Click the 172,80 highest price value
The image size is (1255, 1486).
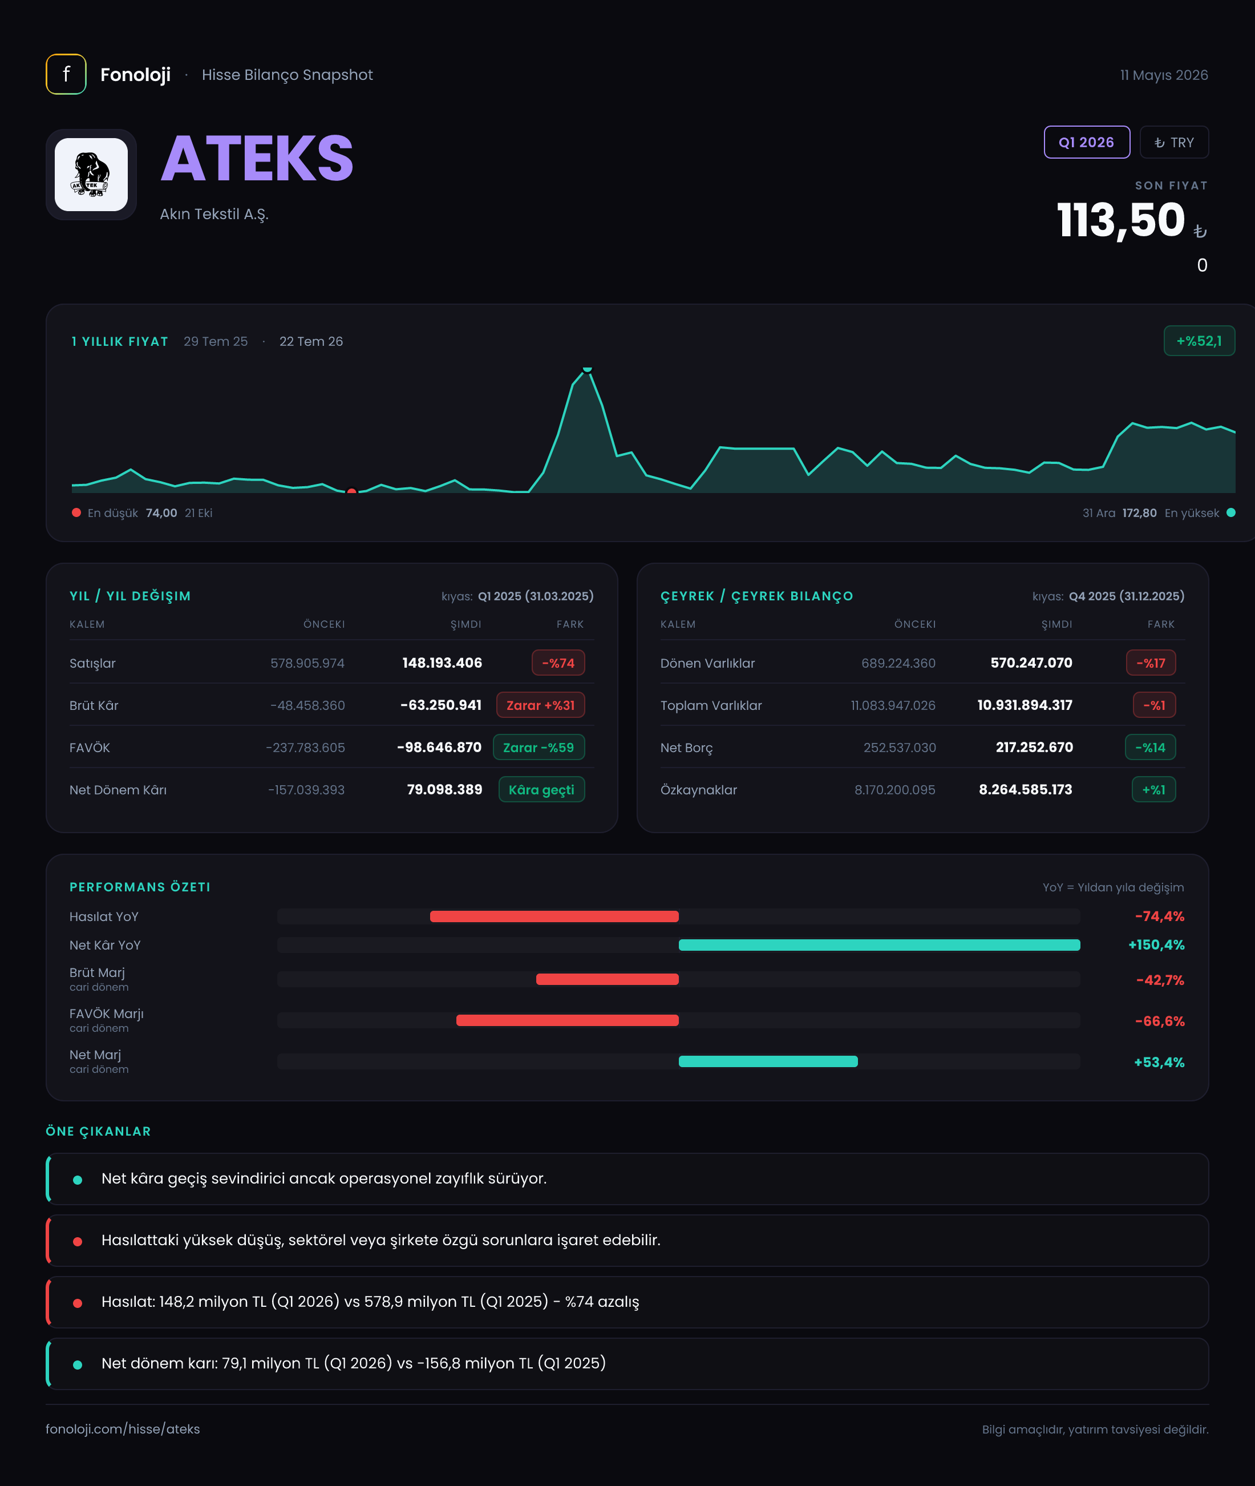[x=1139, y=513]
